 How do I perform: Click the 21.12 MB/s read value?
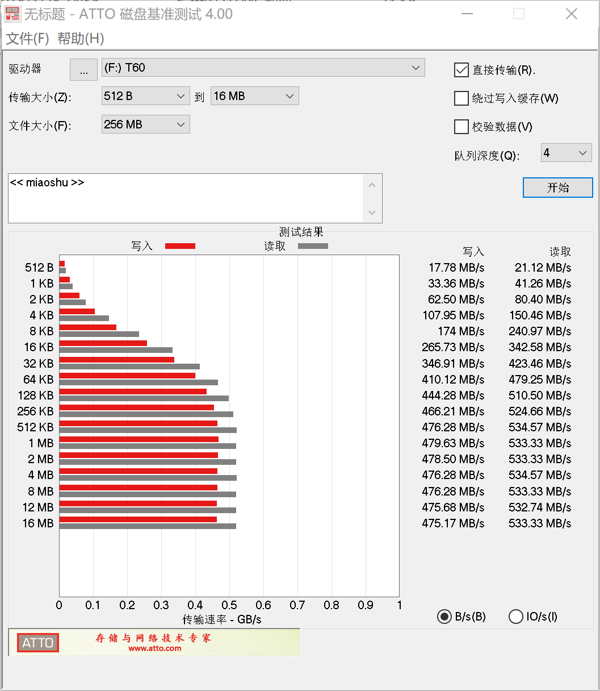[543, 268]
